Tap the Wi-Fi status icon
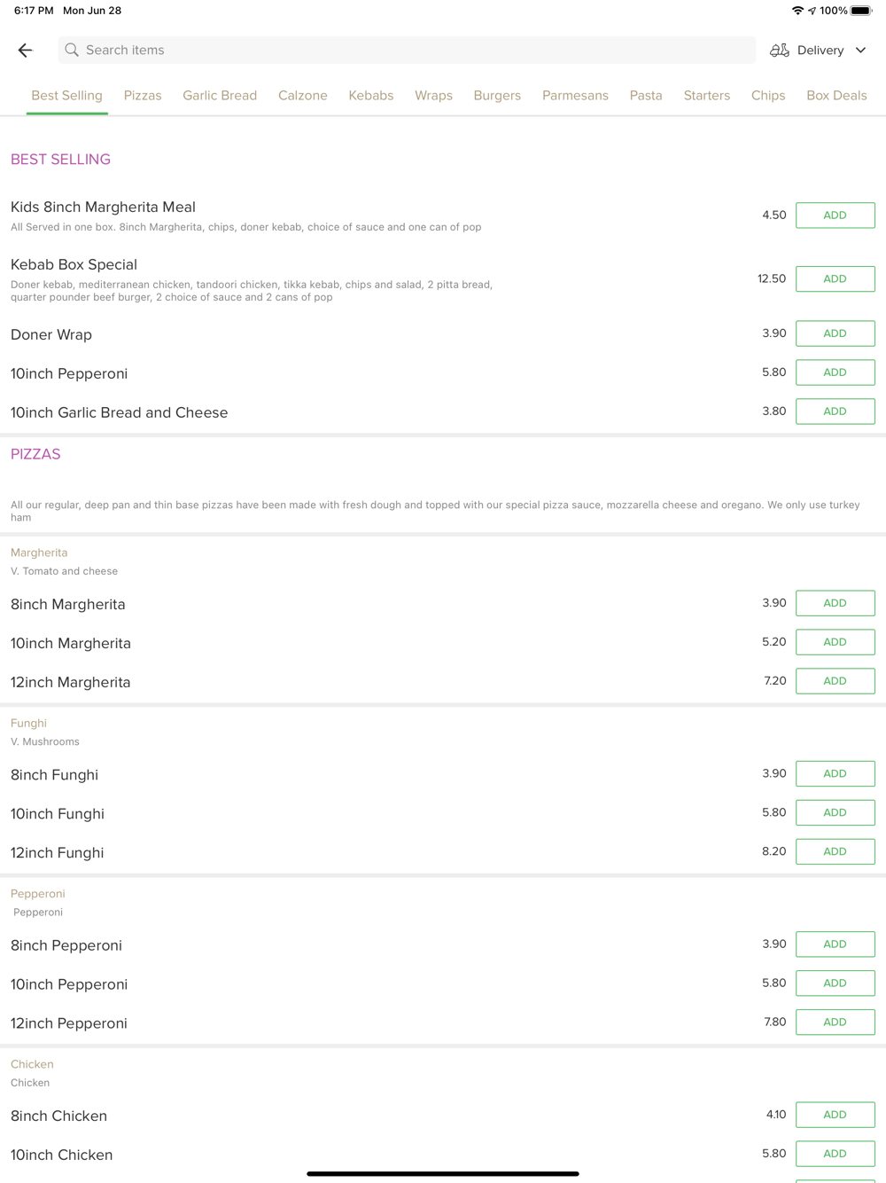 tap(797, 11)
